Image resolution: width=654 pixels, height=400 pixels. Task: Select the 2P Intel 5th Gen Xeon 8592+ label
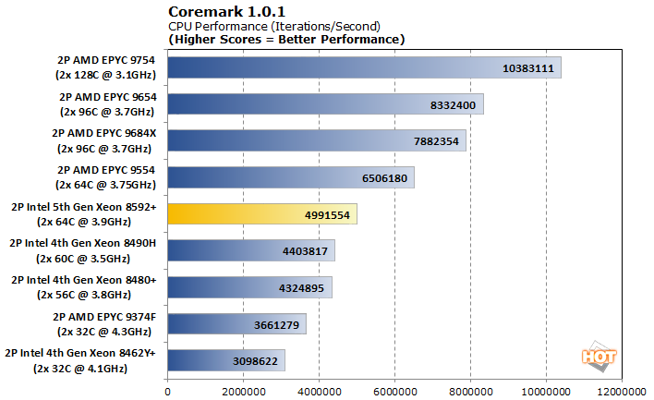click(x=84, y=207)
